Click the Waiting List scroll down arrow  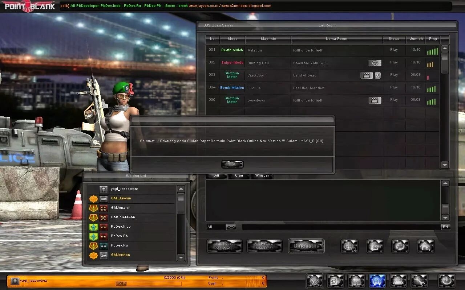(x=181, y=257)
